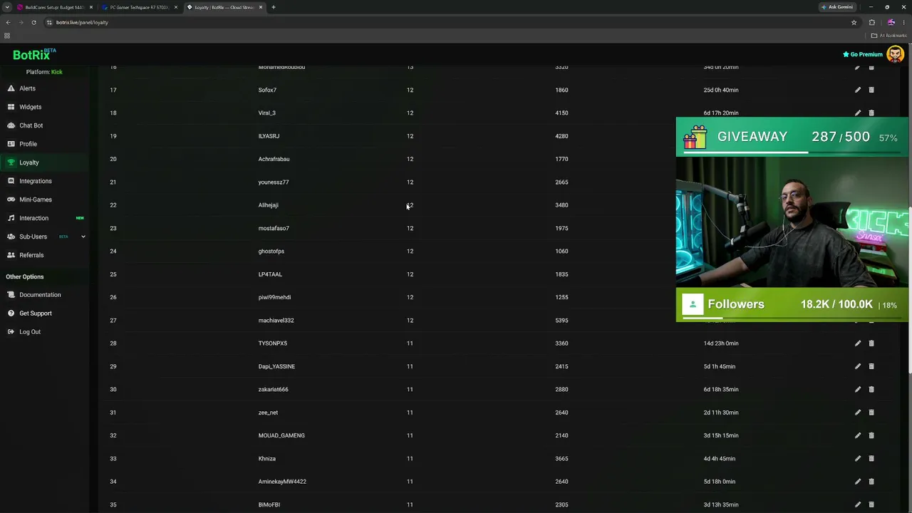Image resolution: width=912 pixels, height=513 pixels.
Task: Reload the botrix.live page
Action: (x=33, y=22)
